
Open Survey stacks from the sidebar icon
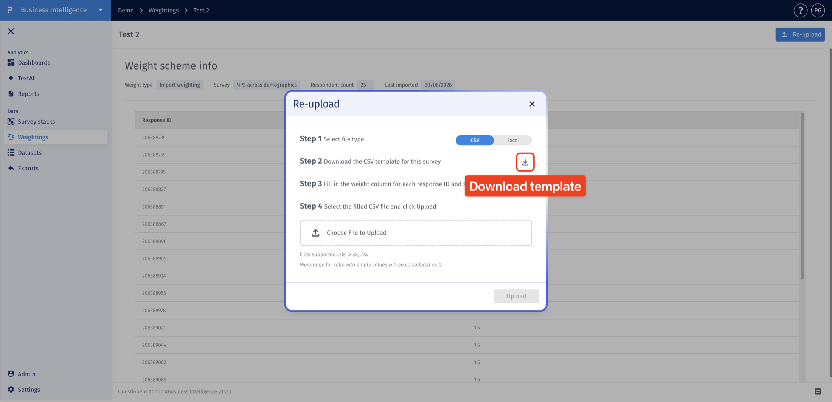[x=11, y=121]
